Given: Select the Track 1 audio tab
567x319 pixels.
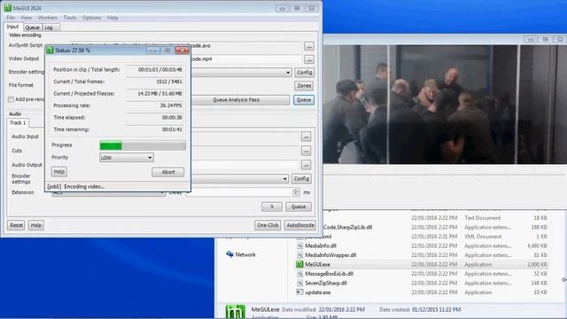Looking at the screenshot, I should click(18, 123).
